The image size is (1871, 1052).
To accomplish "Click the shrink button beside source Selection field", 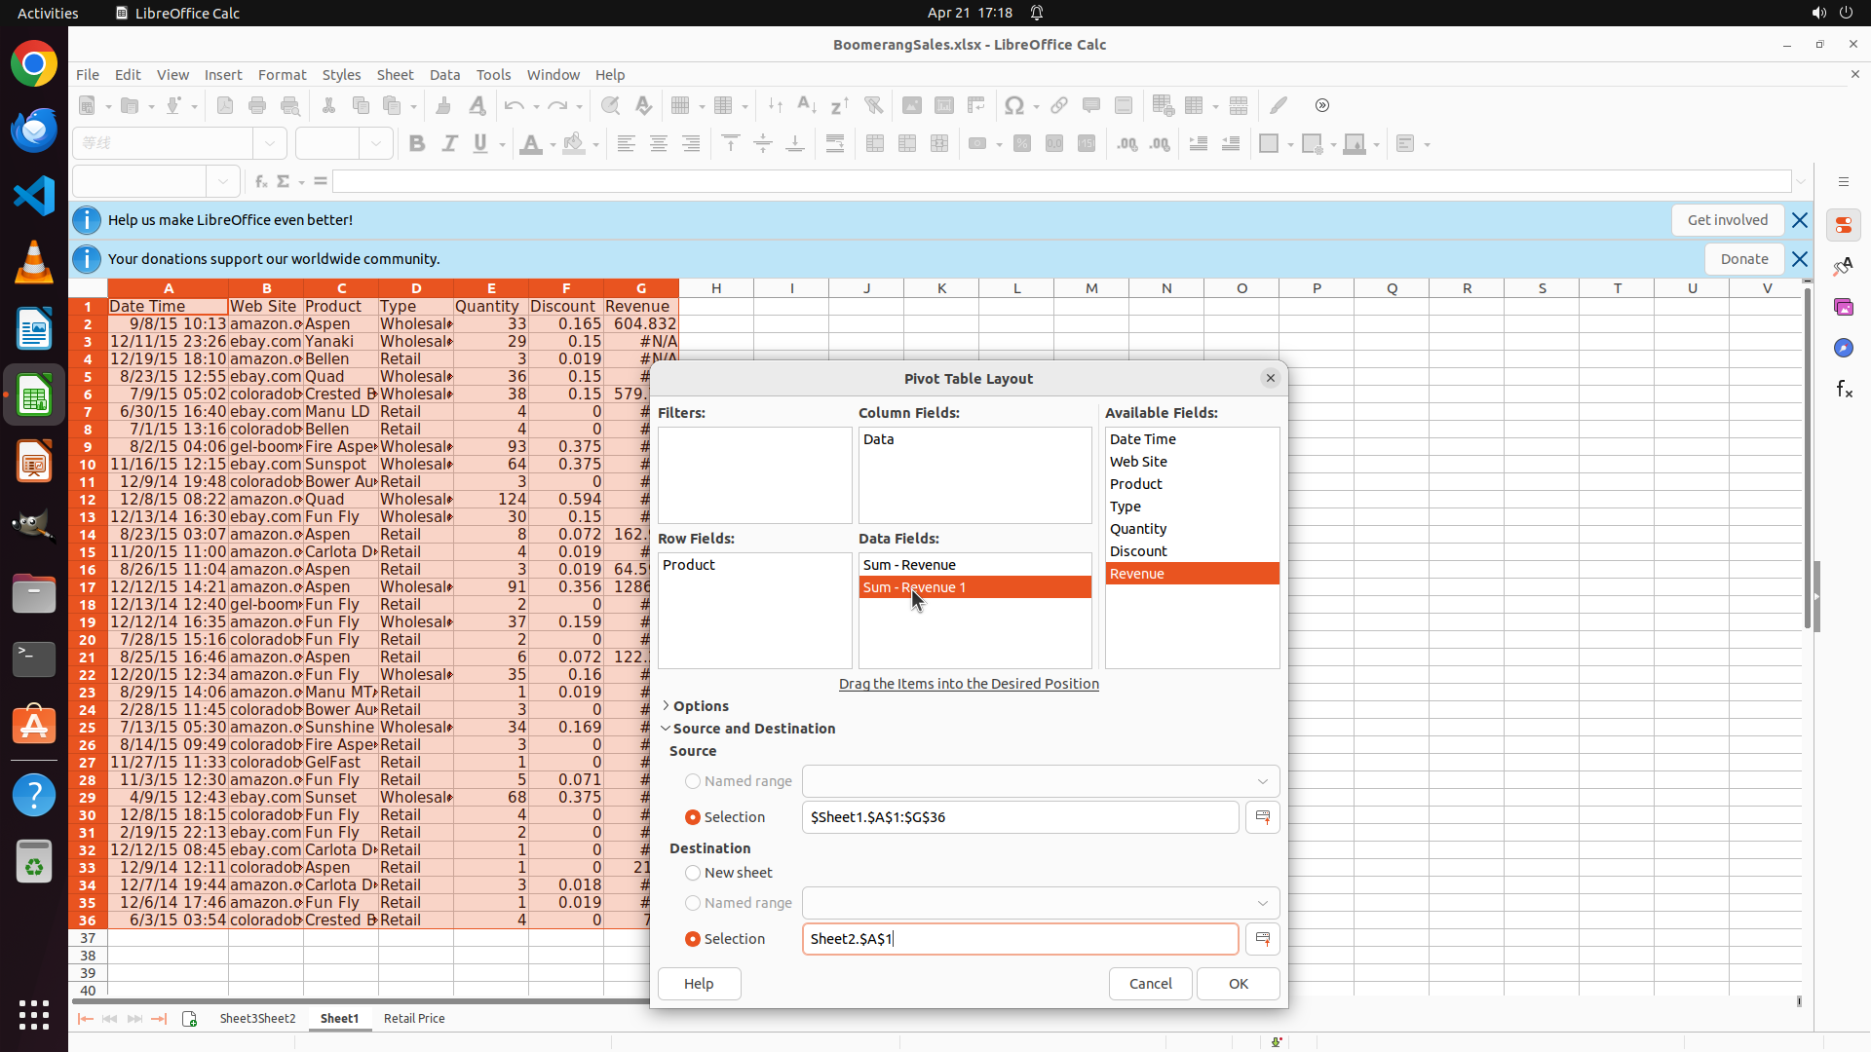I will click(x=1262, y=817).
